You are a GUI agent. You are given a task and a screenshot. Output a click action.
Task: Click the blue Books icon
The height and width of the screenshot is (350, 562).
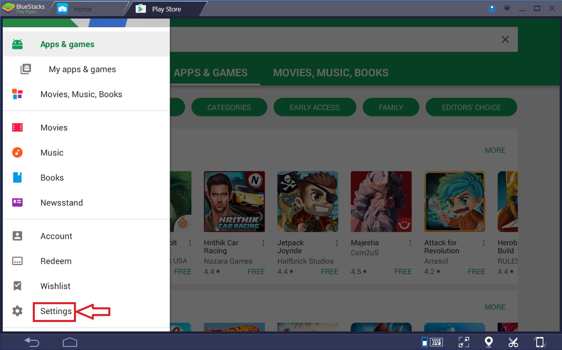click(x=17, y=177)
